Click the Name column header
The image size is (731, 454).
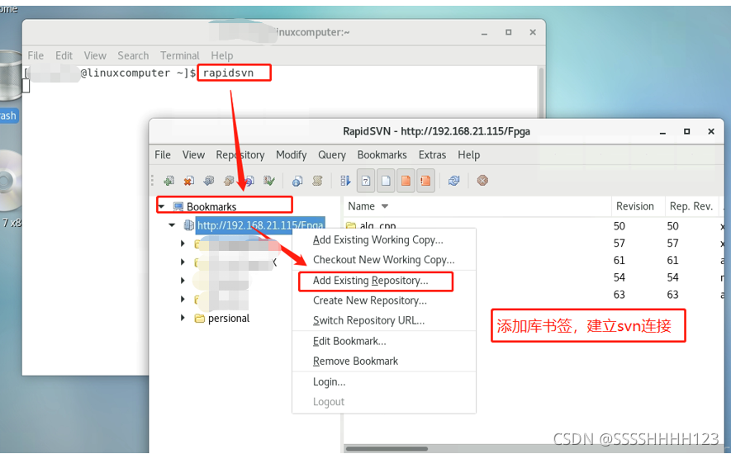click(x=477, y=206)
